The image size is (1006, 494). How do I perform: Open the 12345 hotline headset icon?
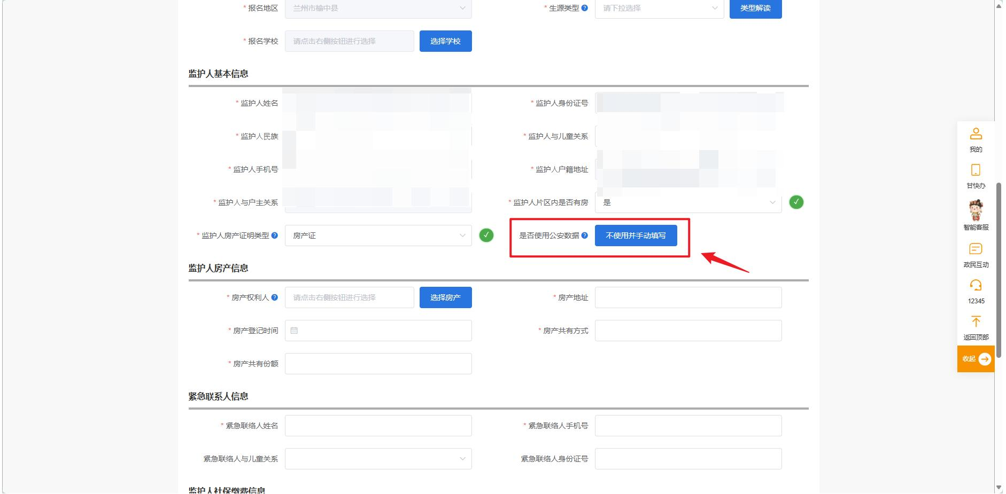point(976,285)
